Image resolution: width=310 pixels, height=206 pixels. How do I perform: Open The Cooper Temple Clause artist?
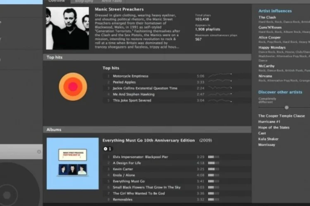(281, 116)
